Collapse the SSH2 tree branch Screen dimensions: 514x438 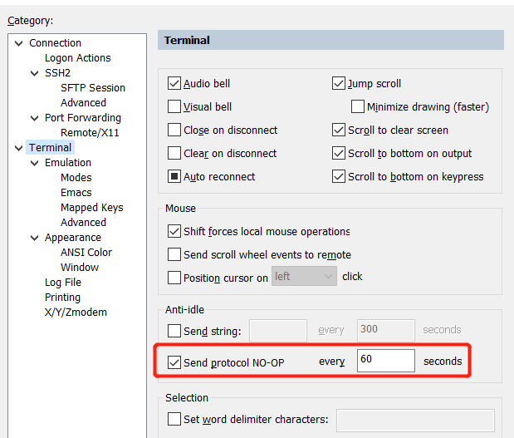pyautogui.click(x=35, y=73)
